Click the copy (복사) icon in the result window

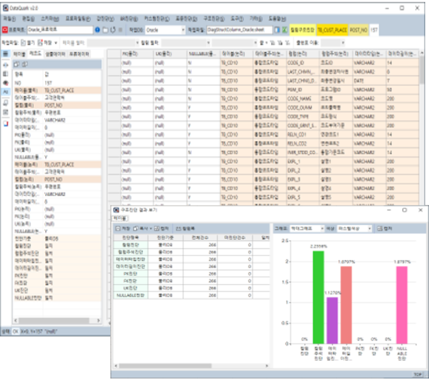tap(139, 229)
